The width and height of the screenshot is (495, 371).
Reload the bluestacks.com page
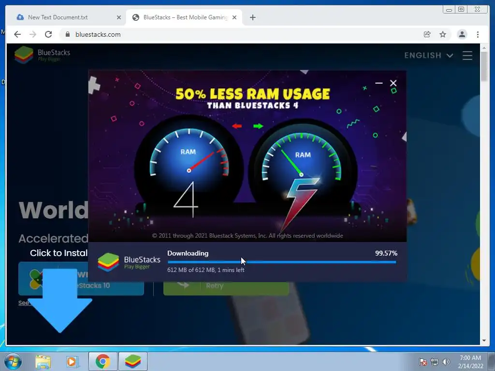point(48,34)
